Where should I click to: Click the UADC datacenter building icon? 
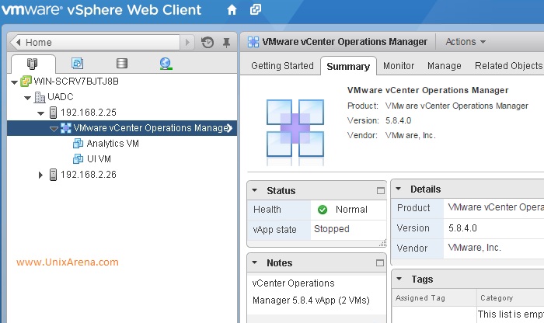tap(40, 97)
